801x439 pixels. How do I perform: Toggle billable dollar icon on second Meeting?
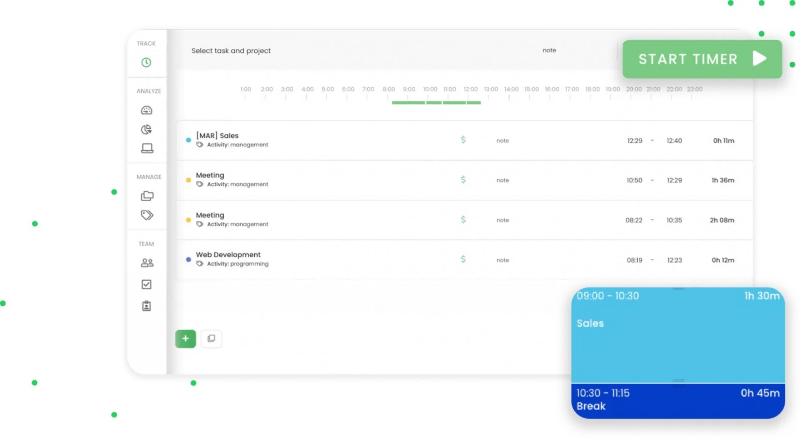click(x=463, y=219)
